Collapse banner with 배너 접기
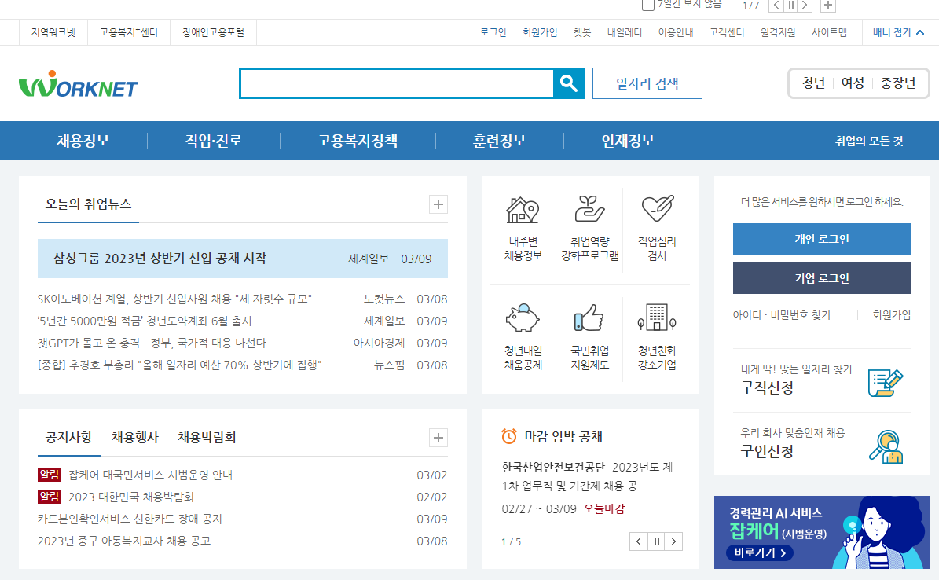The width and height of the screenshot is (939, 580). (x=898, y=32)
